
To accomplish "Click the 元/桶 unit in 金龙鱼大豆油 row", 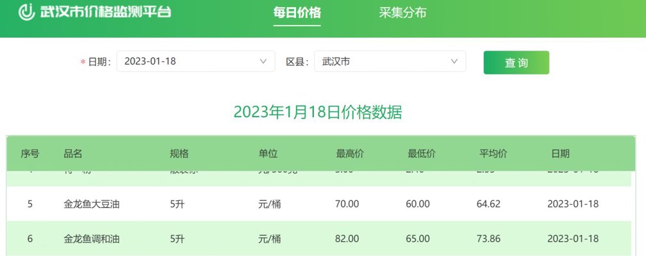I will tap(269, 204).
